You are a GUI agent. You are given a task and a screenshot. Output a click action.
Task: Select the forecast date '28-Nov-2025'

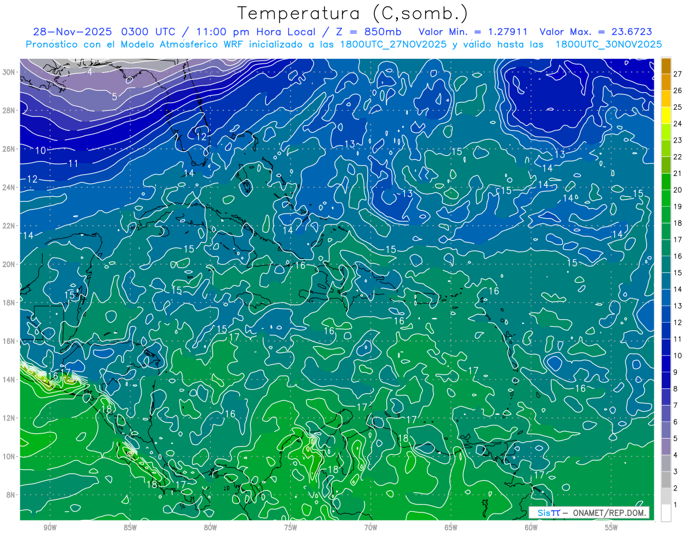pyautogui.click(x=72, y=32)
